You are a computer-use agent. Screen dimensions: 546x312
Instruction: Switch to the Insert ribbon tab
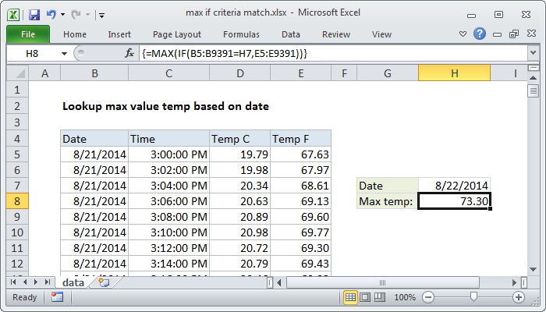(x=119, y=34)
